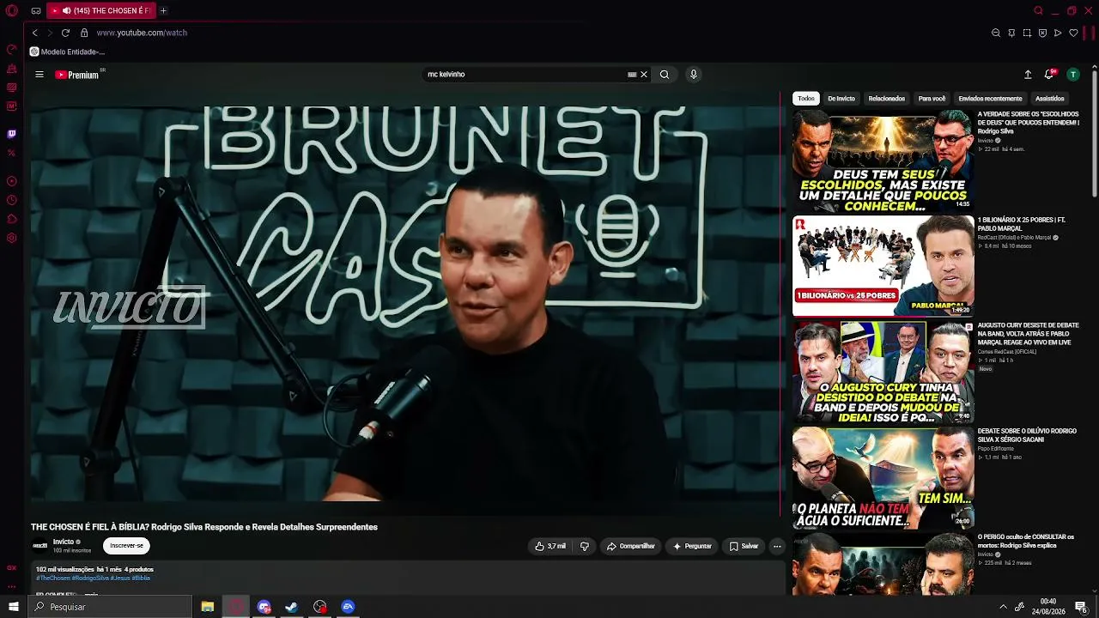Dislike the video
The width and height of the screenshot is (1099, 618).
coord(585,546)
